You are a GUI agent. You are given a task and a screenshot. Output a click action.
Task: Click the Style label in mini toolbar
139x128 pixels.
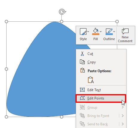(83, 39)
